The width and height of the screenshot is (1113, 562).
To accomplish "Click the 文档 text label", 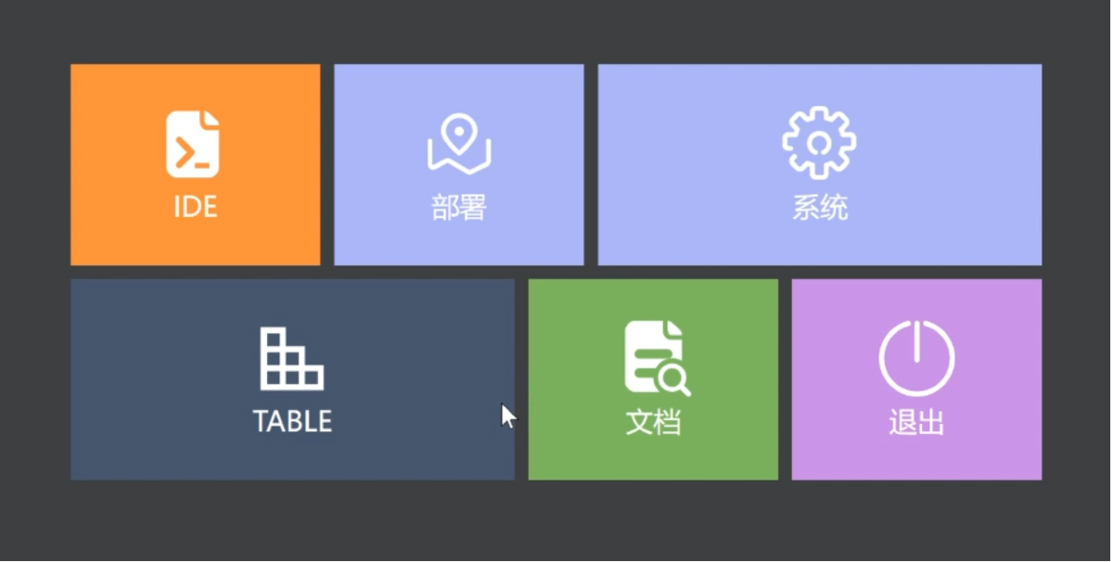I will point(653,422).
